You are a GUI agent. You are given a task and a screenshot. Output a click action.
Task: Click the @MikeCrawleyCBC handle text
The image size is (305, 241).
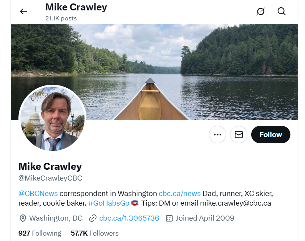50,178
